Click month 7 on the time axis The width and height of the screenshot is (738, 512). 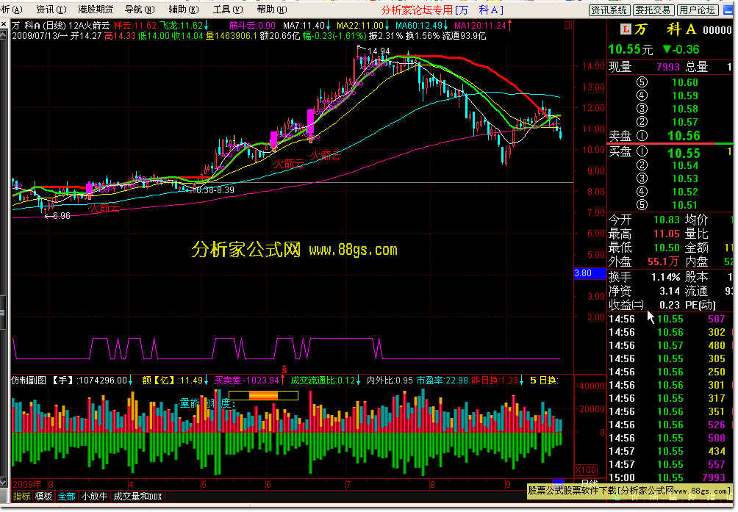[348, 484]
